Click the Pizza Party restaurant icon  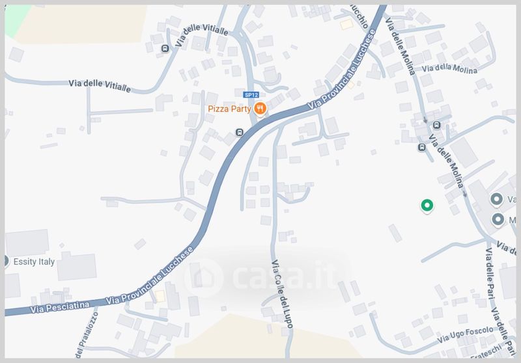click(260, 109)
